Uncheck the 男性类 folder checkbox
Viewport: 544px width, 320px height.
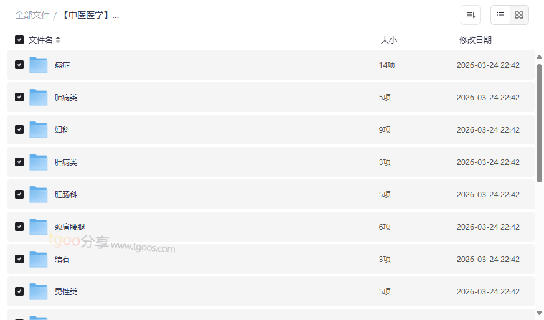point(19,291)
